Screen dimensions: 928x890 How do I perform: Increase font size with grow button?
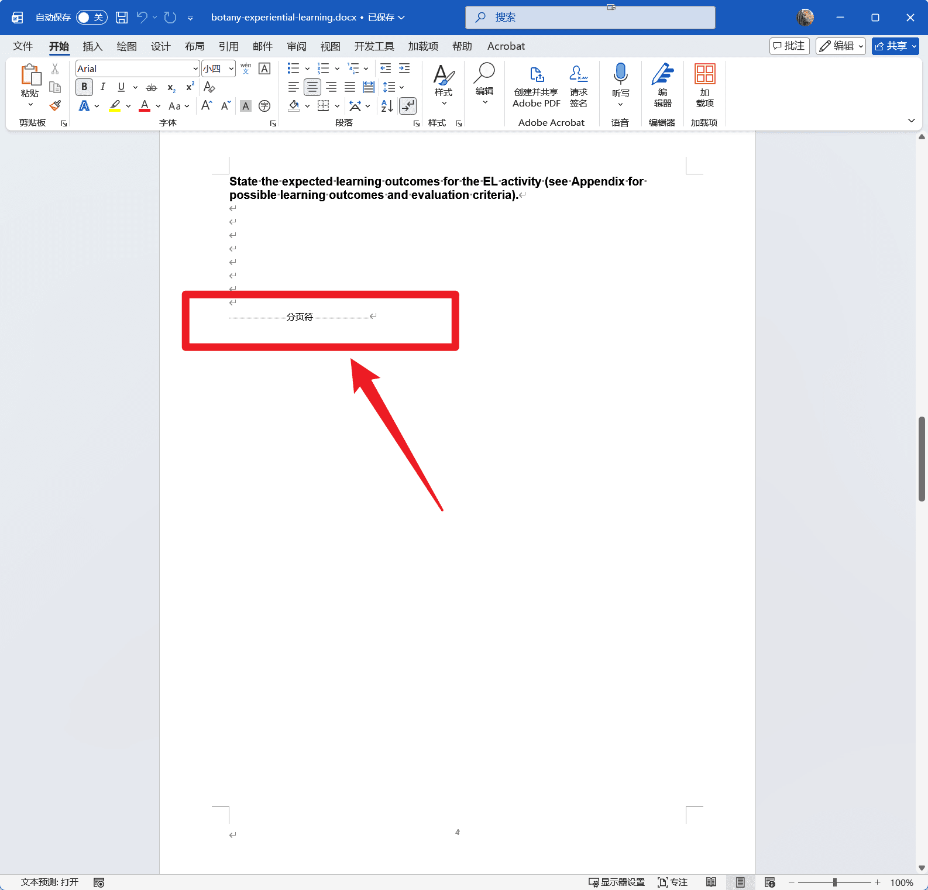pyautogui.click(x=207, y=106)
